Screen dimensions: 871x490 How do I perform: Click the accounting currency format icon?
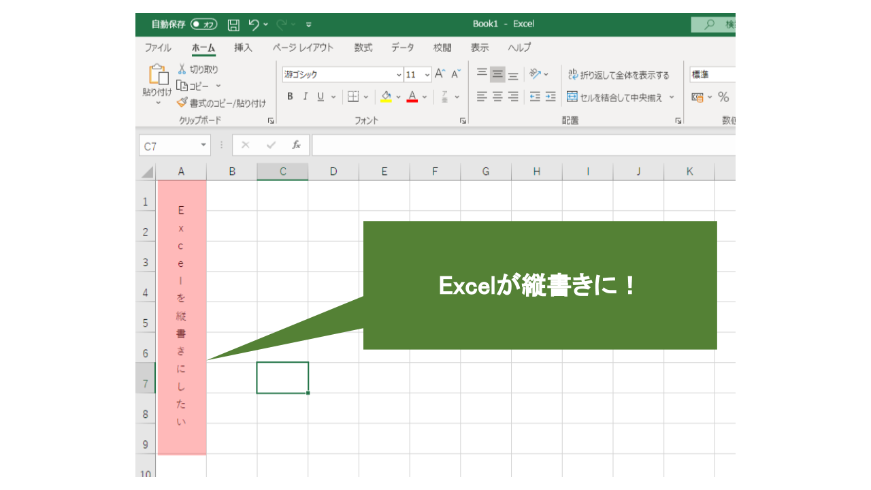pyautogui.click(x=697, y=97)
